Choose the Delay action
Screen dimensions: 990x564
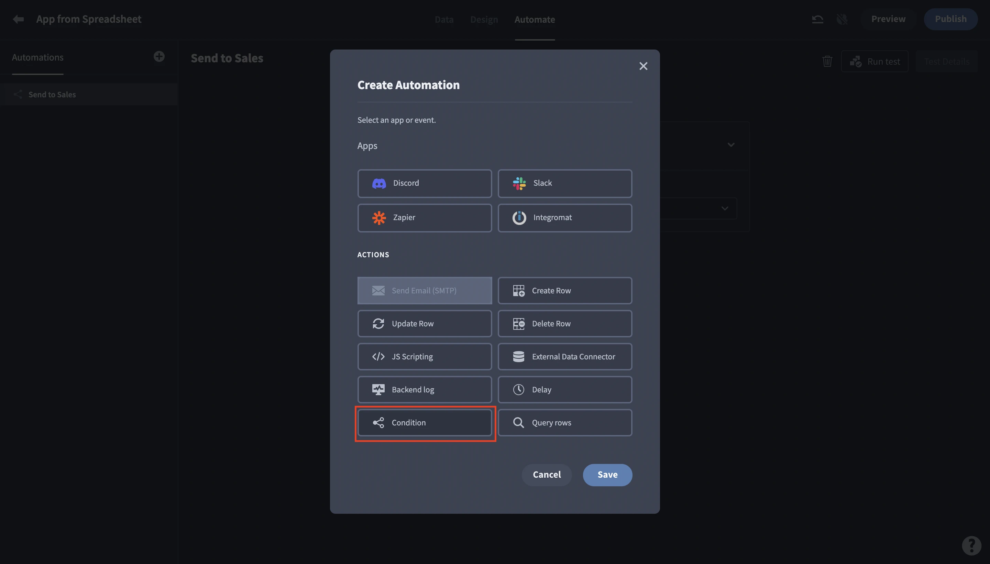564,390
